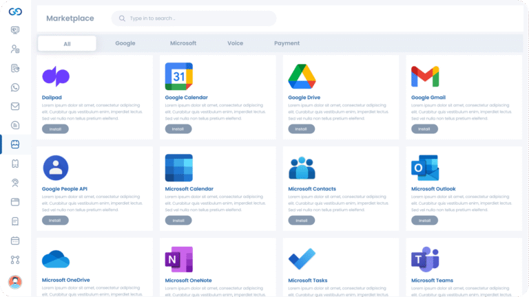The height and width of the screenshot is (297, 529).
Task: Click the app logo at top of sidebar
Action: tap(15, 12)
